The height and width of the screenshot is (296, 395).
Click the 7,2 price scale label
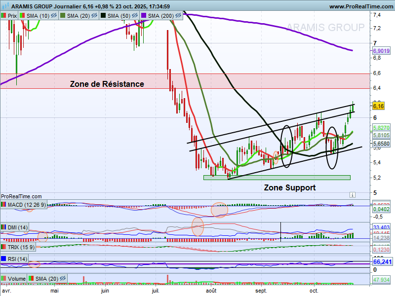tap(377, 28)
